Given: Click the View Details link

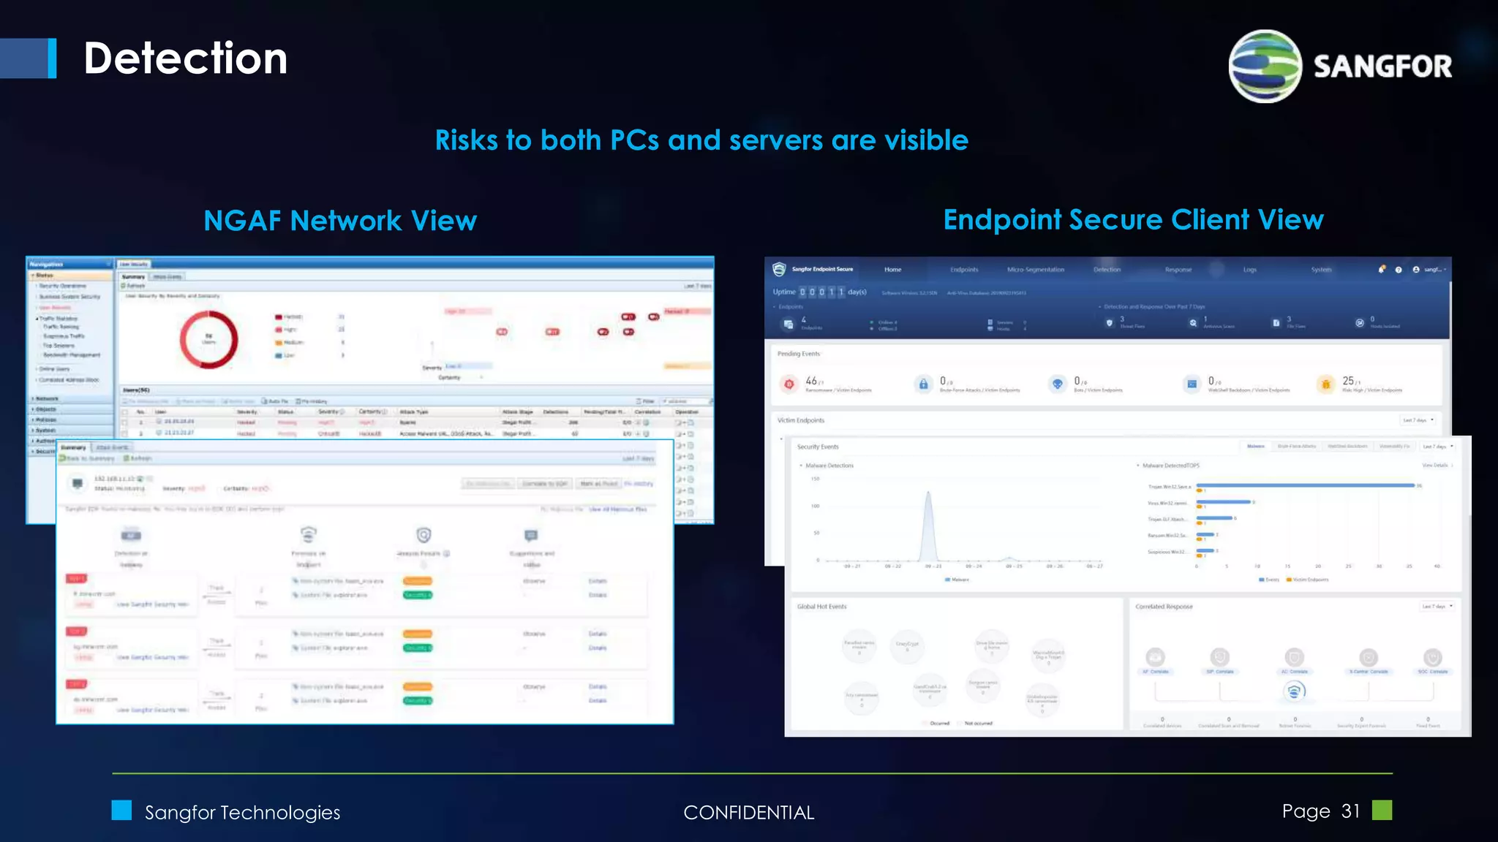Looking at the screenshot, I should [1437, 466].
